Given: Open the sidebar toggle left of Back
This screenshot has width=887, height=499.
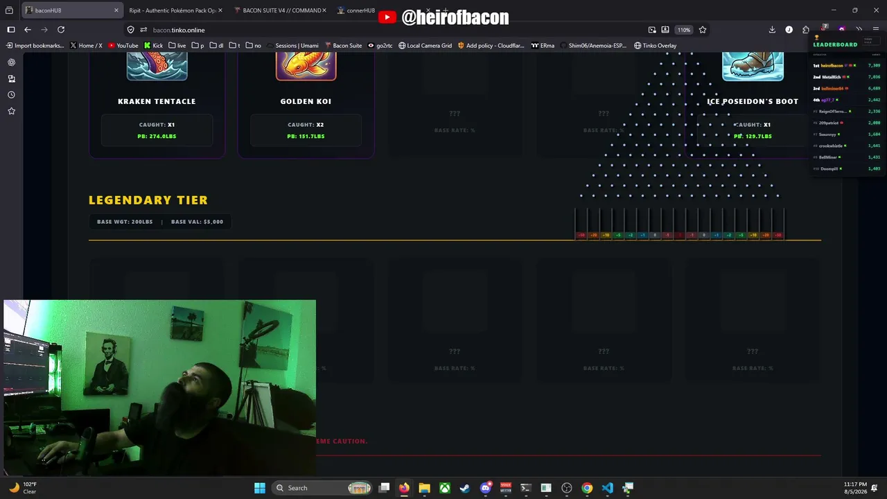Looking at the screenshot, I should click(11, 30).
